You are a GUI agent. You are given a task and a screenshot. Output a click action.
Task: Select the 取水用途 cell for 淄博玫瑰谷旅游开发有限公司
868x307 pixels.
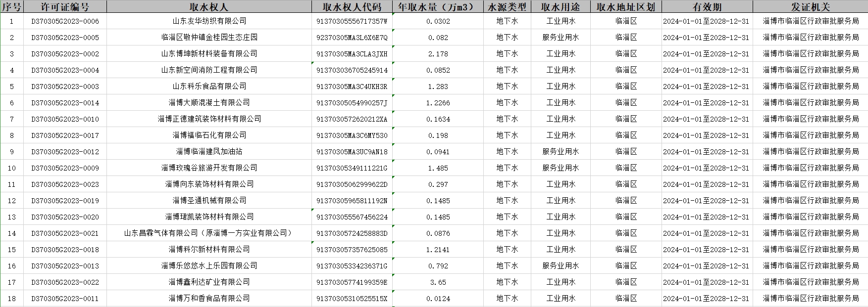tap(561, 168)
